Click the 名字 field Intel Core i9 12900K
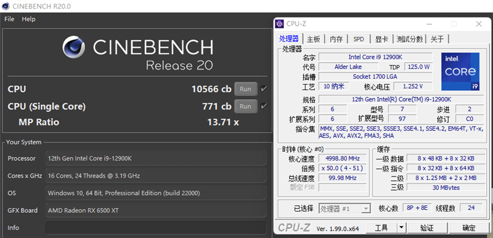 tap(375, 57)
